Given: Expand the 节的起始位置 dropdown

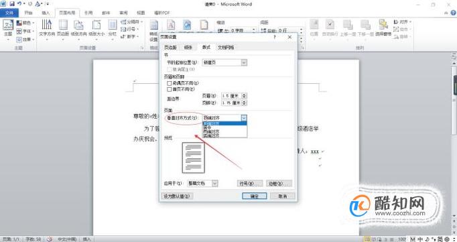Looking at the screenshot, I should 244,62.
